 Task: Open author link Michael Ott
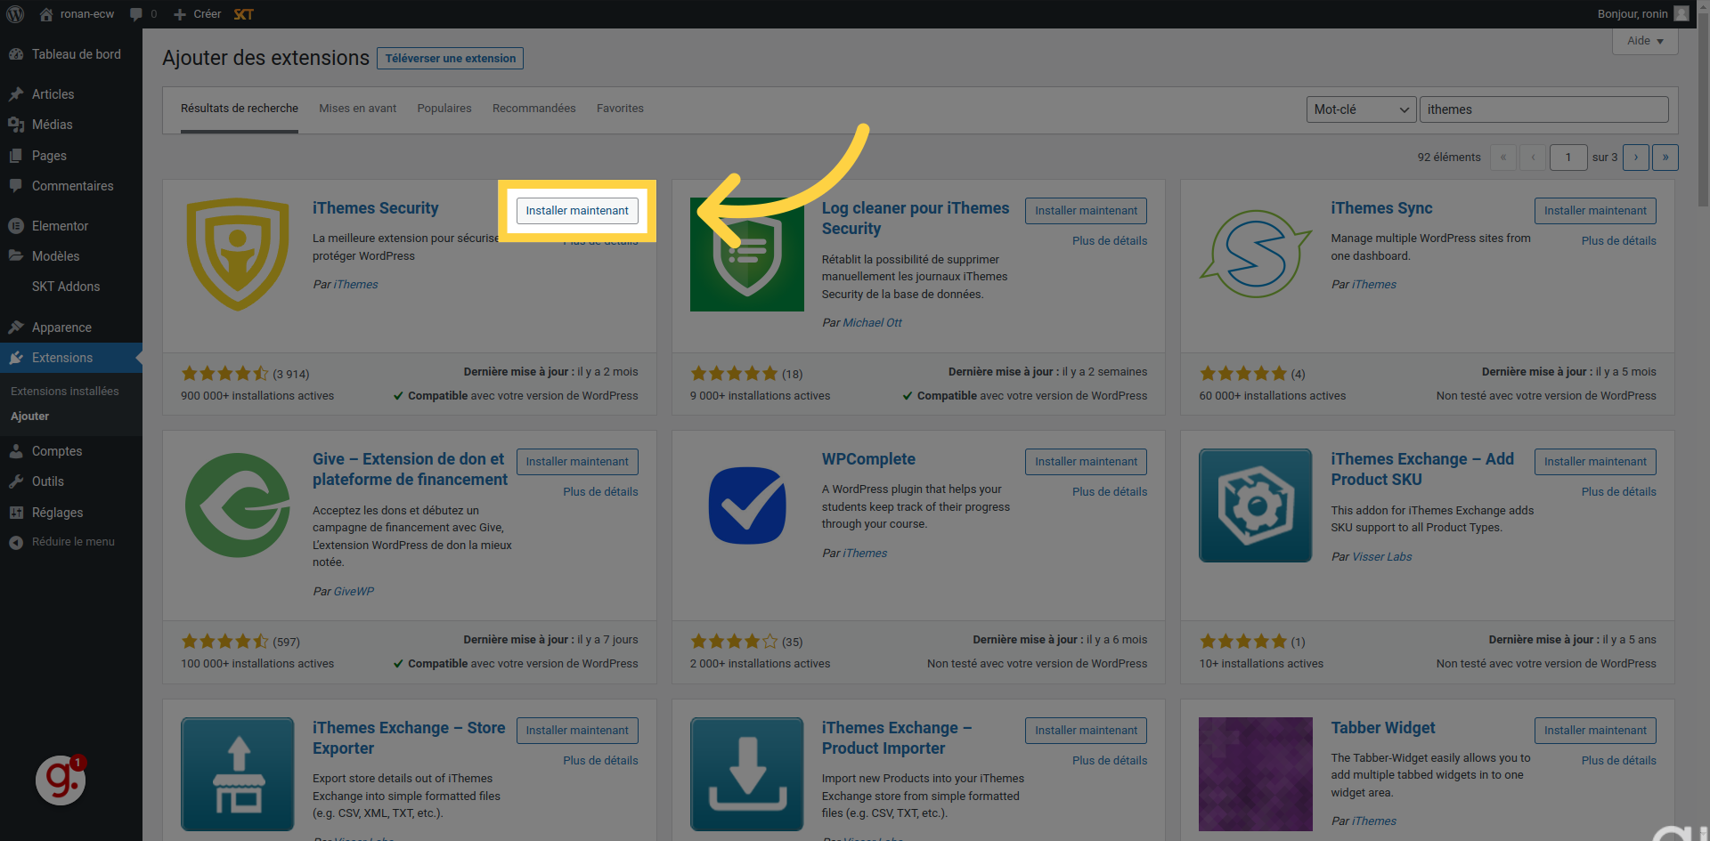click(x=872, y=323)
